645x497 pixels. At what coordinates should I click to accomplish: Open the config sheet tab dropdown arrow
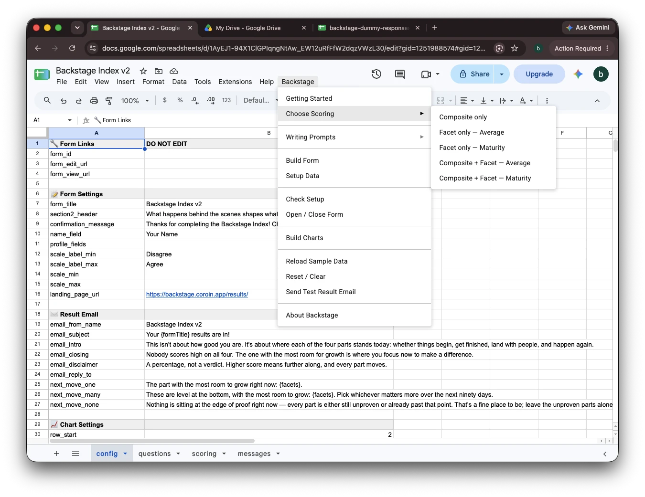pos(125,454)
